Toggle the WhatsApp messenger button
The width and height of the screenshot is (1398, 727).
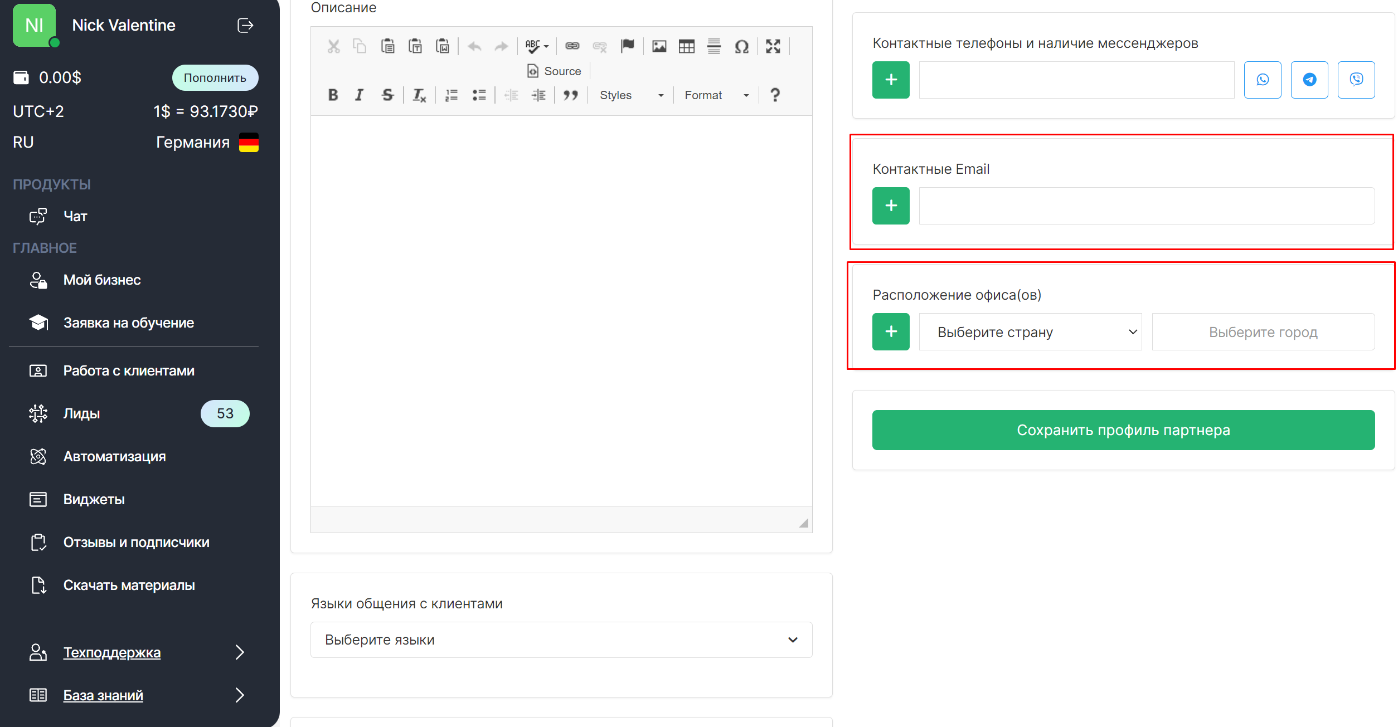[1263, 80]
